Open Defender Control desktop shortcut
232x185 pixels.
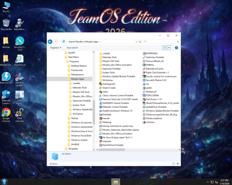point(6,97)
